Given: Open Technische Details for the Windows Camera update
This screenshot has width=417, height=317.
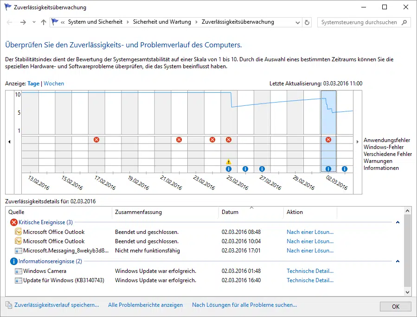Looking at the screenshot, I should tap(310, 271).
